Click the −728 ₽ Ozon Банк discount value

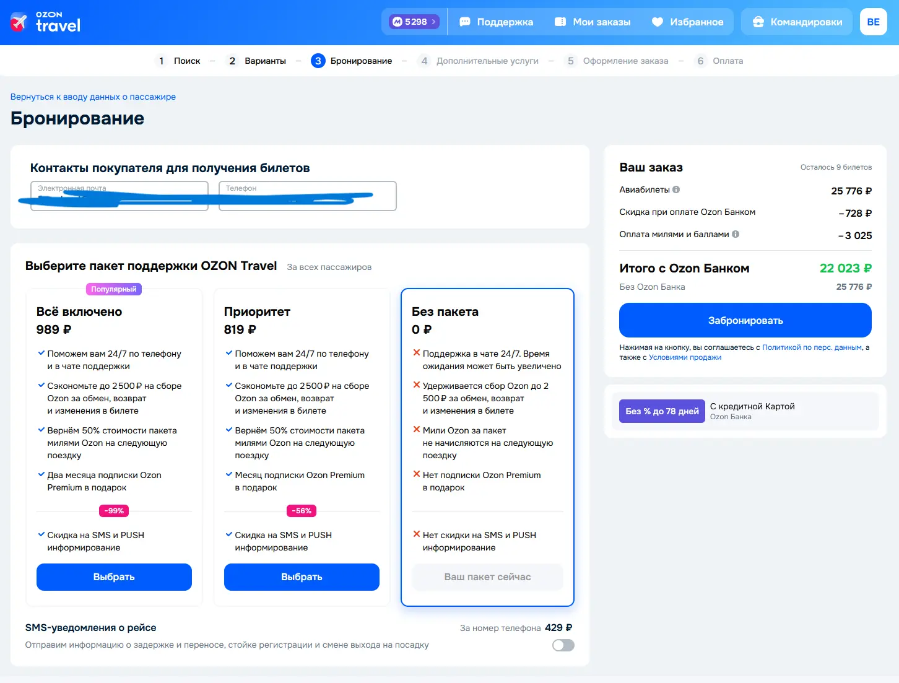point(855,213)
